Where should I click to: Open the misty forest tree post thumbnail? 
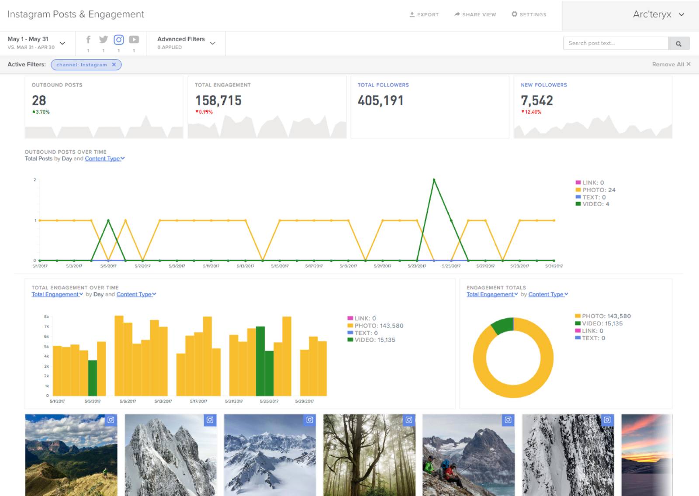(x=369, y=455)
